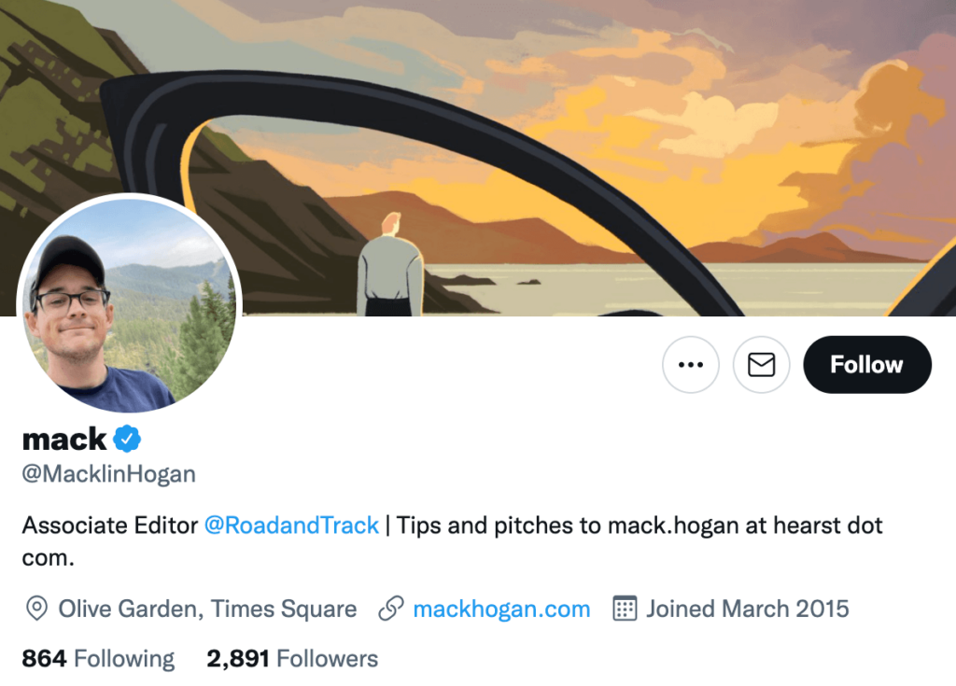This screenshot has height=686, width=956.
Task: Click the calendar joined-date icon
Action: (625, 609)
